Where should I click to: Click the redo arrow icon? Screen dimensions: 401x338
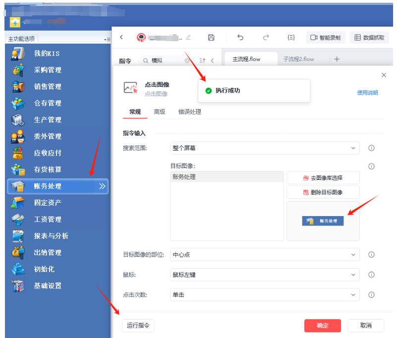[266, 38]
